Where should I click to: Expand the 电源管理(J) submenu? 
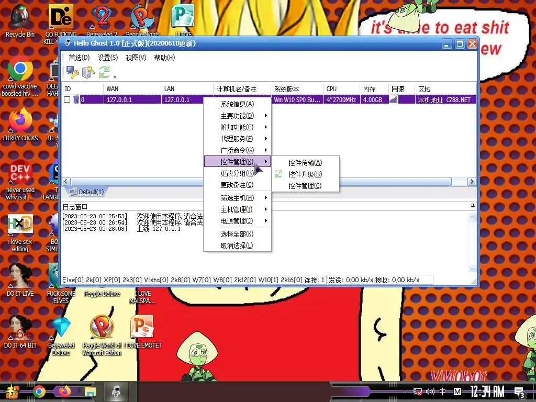pos(237,221)
